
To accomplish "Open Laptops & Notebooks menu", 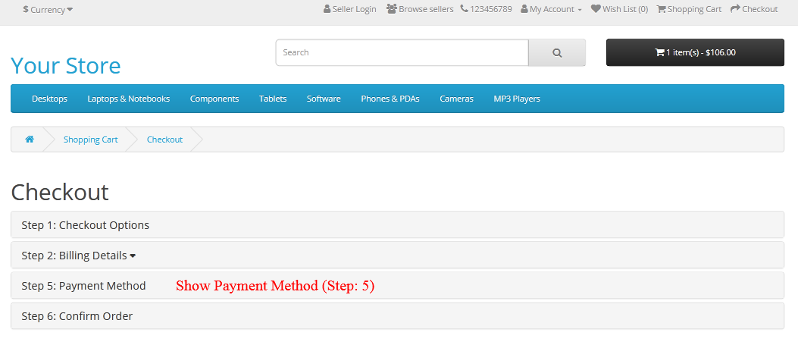I will (x=129, y=99).
